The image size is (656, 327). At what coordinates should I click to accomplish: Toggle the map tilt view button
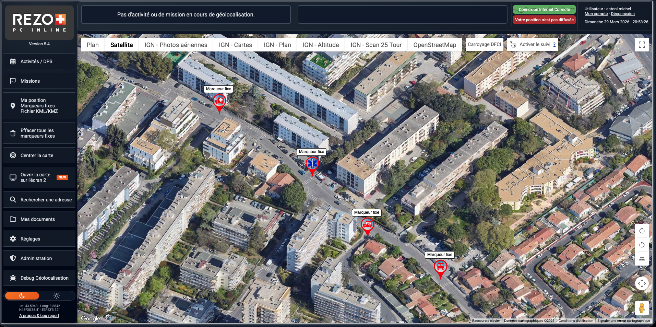(642, 259)
